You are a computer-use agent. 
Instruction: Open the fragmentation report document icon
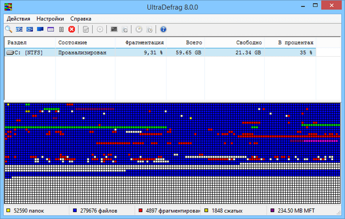coord(86,29)
